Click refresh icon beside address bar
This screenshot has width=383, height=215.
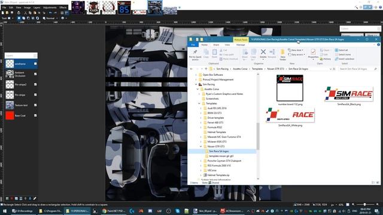click(334, 69)
